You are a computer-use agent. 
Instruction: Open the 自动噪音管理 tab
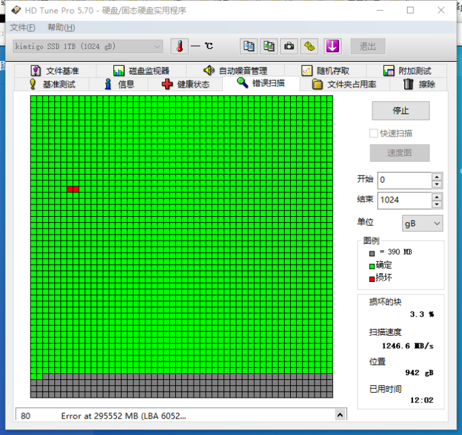click(x=235, y=71)
